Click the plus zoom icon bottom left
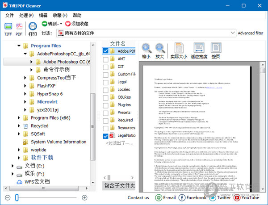 coord(84,198)
